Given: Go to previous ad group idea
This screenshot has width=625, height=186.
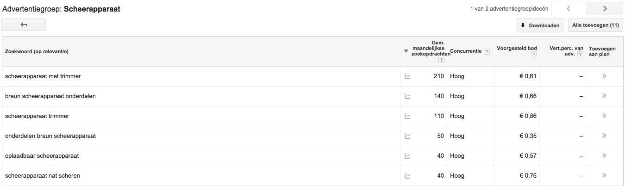Looking at the screenshot, I should click(569, 8).
